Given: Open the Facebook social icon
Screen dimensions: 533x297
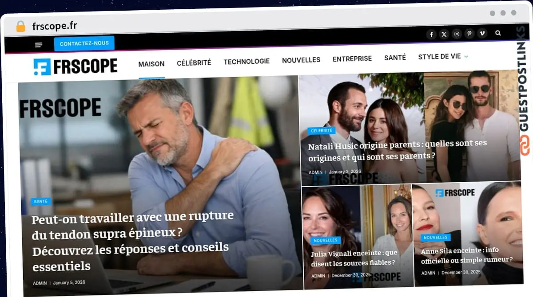Looking at the screenshot, I should coord(431,34).
